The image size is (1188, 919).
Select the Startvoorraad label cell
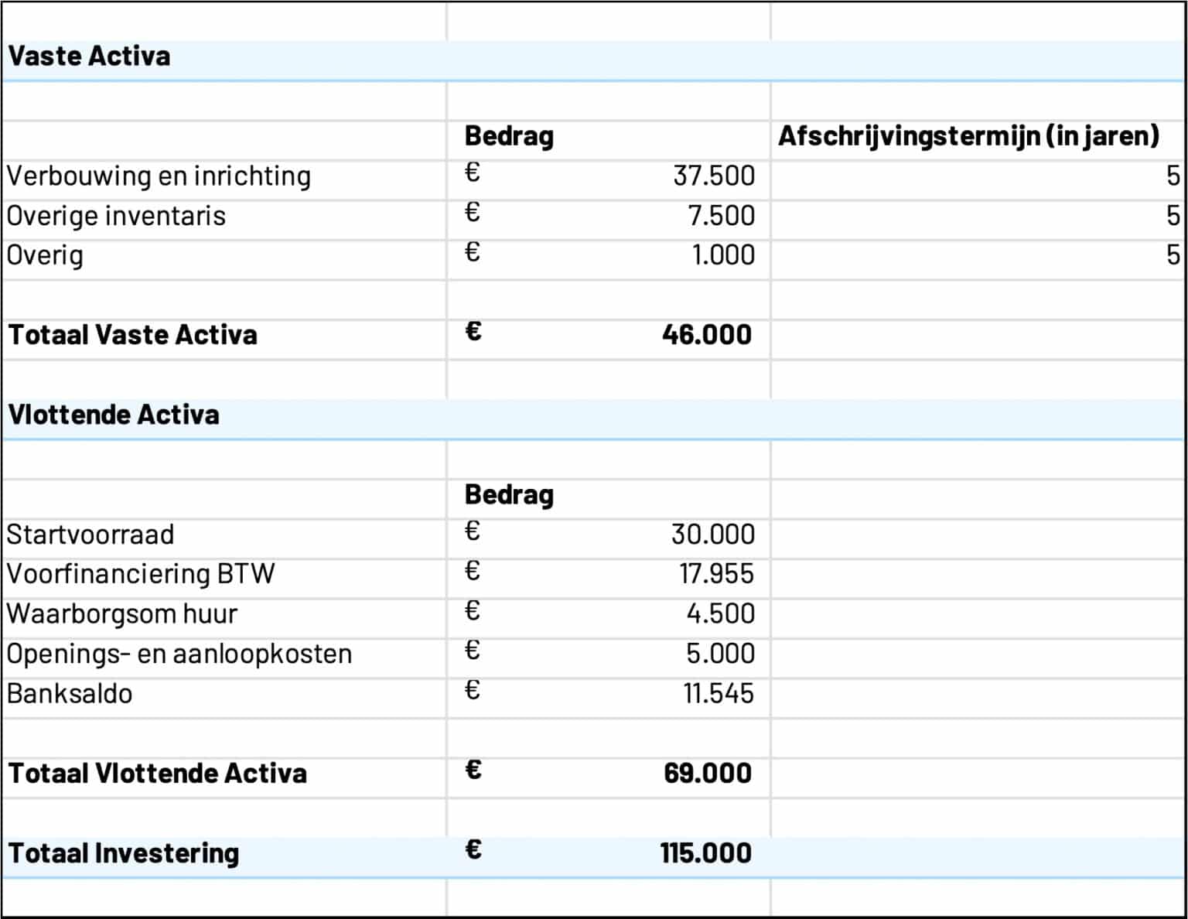90,535
